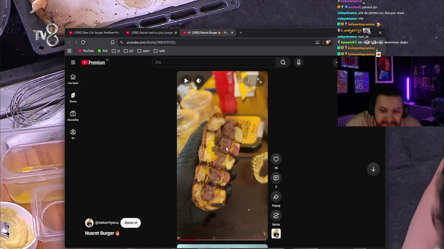Open Ana Sayfa in the sidebar
The width and height of the screenshot is (444, 249).
click(x=73, y=79)
